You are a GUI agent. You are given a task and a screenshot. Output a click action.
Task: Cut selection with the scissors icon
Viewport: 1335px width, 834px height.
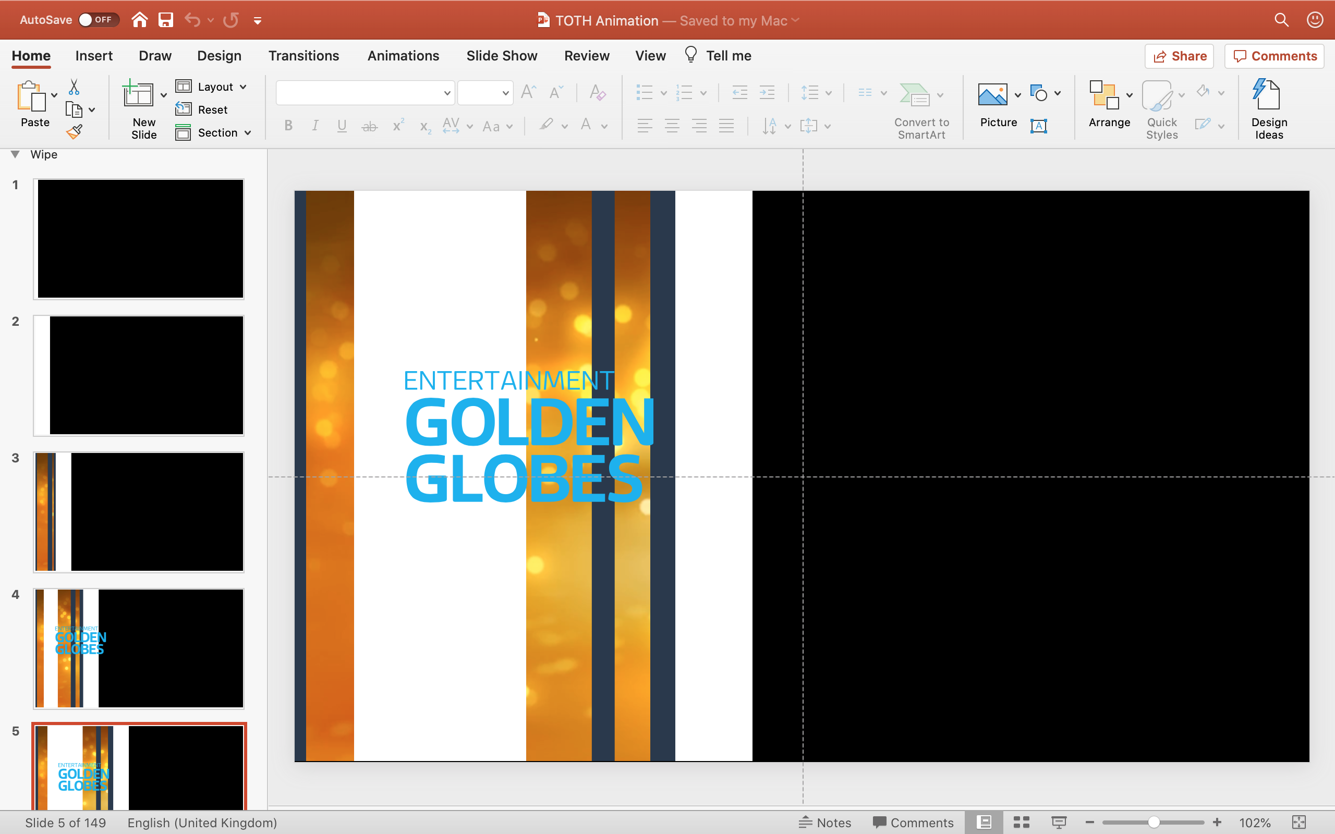74,87
